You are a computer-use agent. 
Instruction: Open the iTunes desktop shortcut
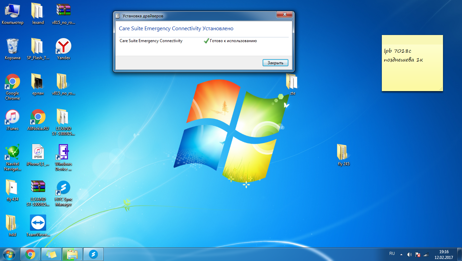click(x=13, y=118)
